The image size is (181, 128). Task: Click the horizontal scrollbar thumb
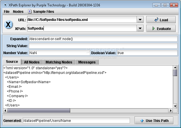39,111
